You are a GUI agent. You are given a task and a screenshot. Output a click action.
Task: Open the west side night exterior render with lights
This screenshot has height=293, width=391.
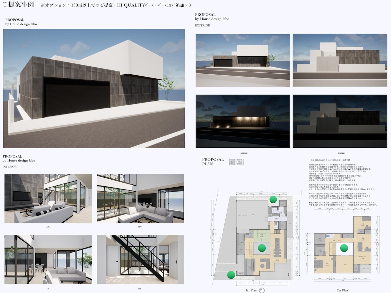click(x=243, y=121)
